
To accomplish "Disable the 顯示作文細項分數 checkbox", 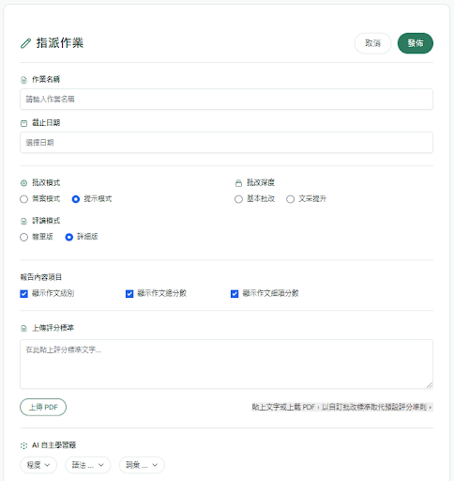I will click(235, 294).
